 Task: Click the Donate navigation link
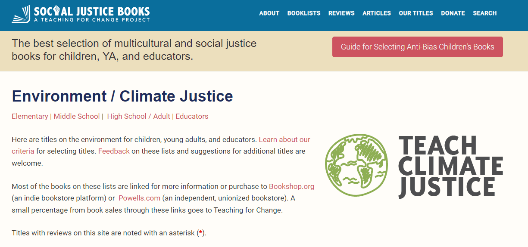(x=453, y=13)
